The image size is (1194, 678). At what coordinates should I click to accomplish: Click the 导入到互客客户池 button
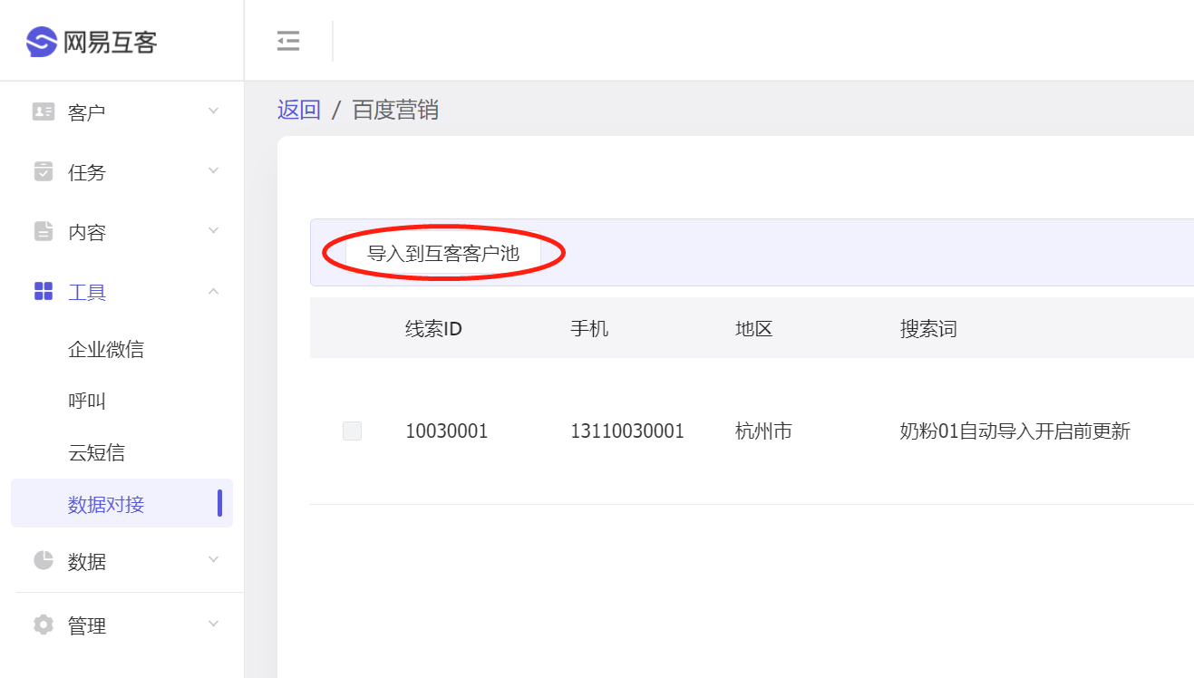point(443,253)
